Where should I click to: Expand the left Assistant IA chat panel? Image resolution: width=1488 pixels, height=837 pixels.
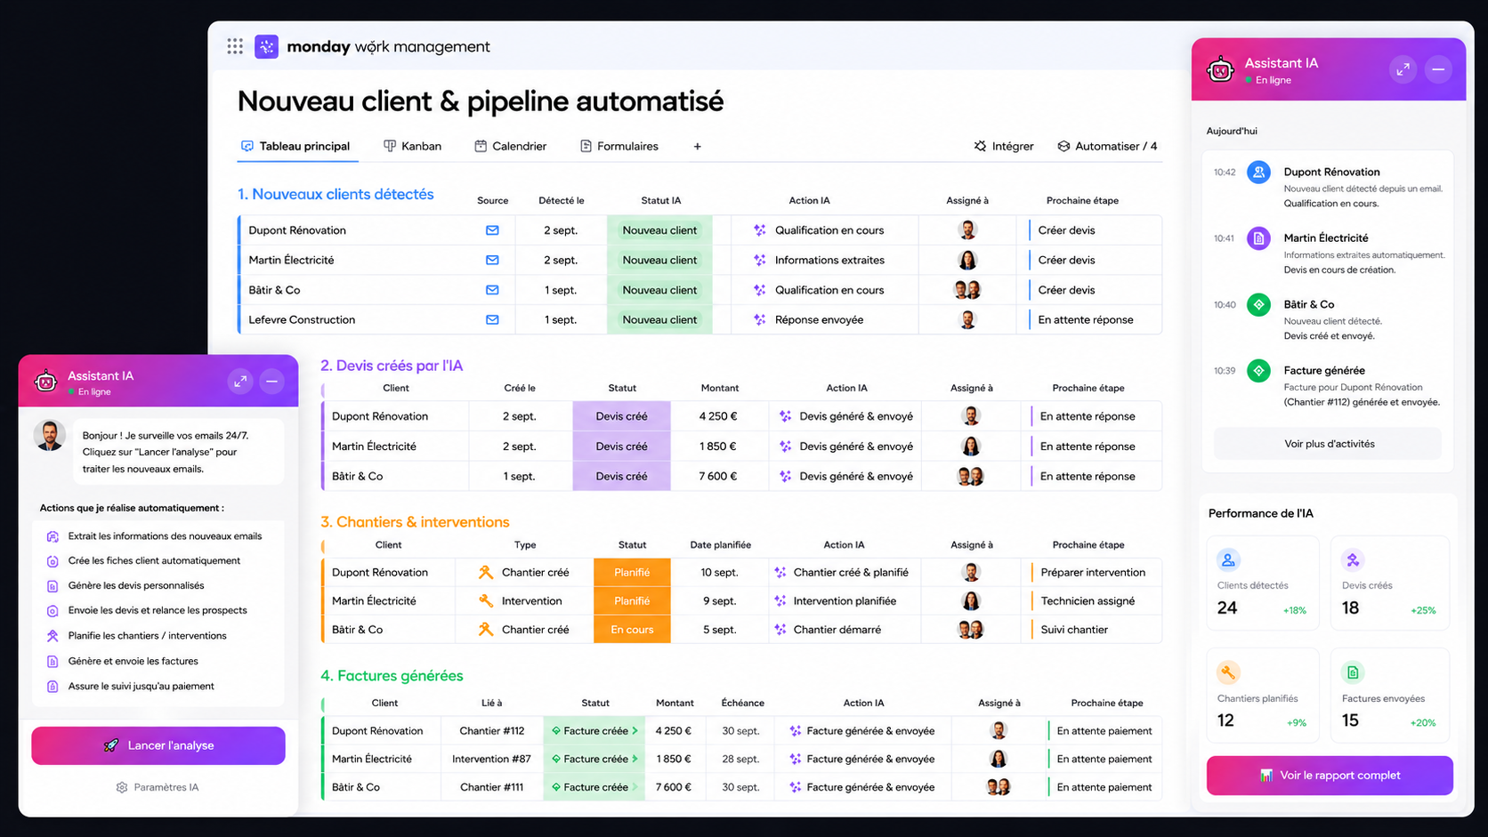[240, 382]
